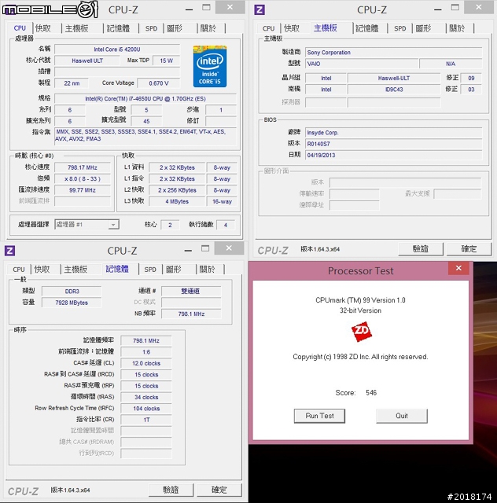This screenshot has height=503, width=497.
Task: Click the 7928 MBytes capacity value
Action: pos(72,303)
